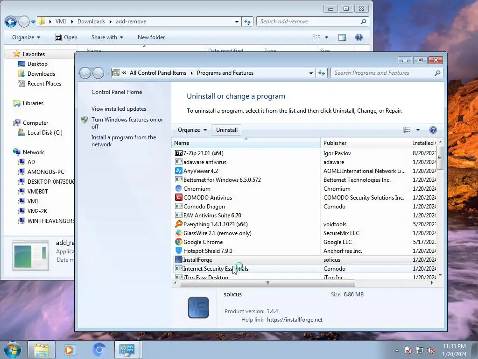Click All Control Panel Items breadcrumb
Screen dimensions: 478x359
click(x=158, y=73)
